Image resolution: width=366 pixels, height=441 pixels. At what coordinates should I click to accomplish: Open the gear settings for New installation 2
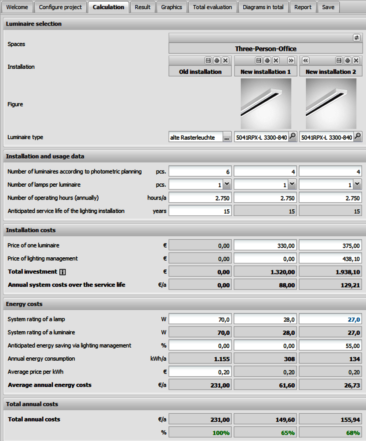348,60
